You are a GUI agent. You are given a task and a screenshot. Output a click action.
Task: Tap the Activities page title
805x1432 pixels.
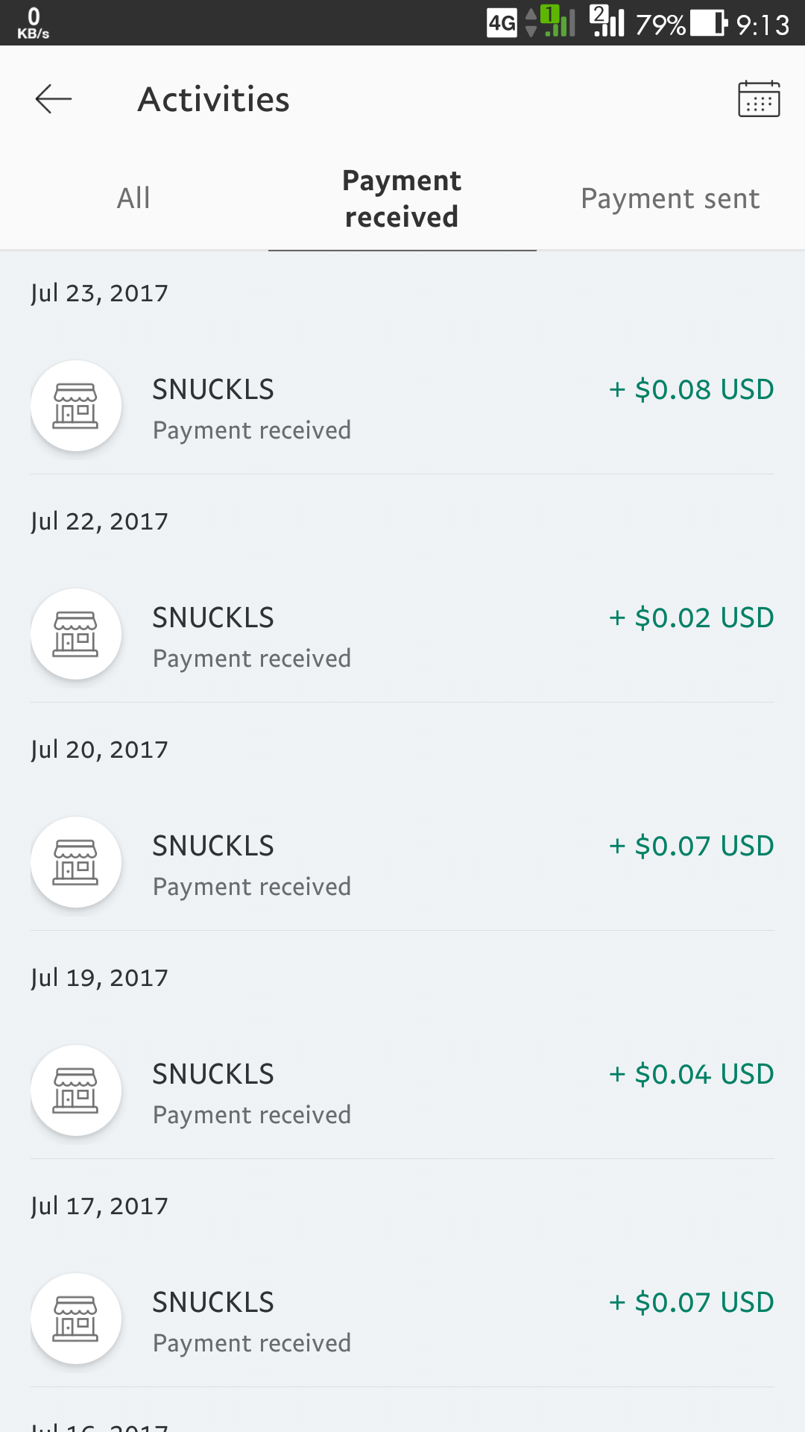point(214,99)
